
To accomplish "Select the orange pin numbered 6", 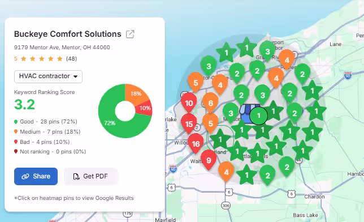I will (x=210, y=103).
